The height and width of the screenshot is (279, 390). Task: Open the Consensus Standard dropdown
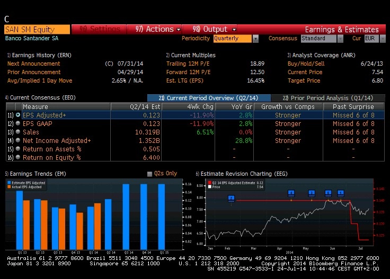318,39
